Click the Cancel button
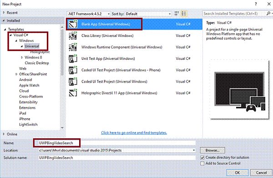Viewport: 273px width, 178px height. click(261, 173)
